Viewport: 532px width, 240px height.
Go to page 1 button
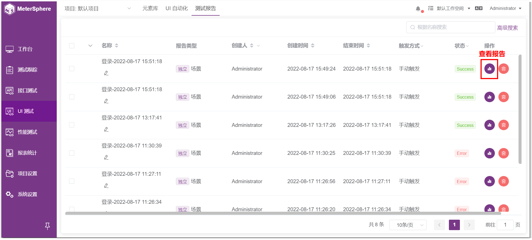454,225
